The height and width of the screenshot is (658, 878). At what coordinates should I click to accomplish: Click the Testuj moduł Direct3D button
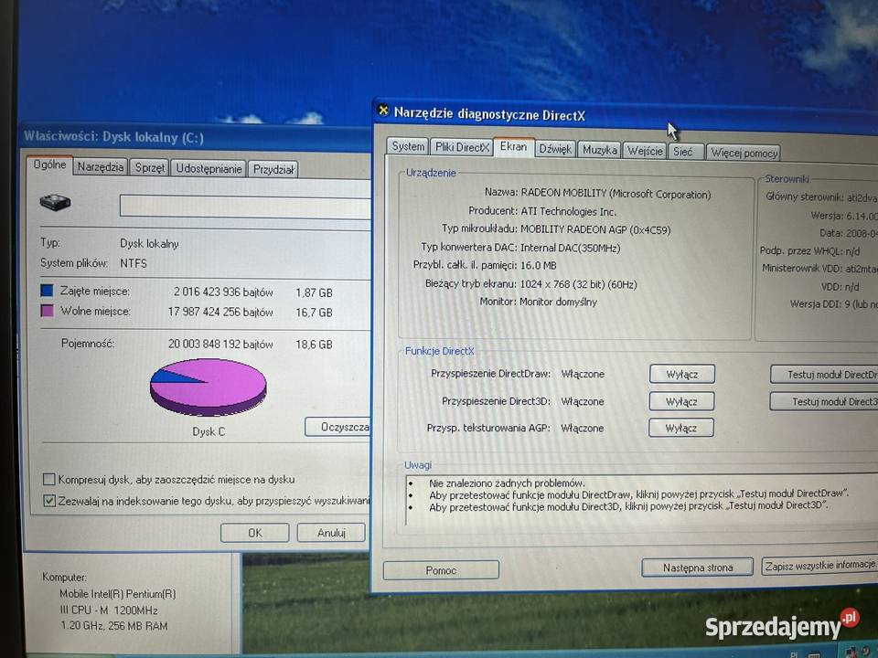[824, 401]
